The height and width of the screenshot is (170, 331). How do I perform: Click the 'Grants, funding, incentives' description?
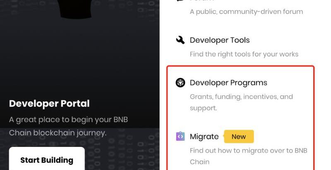tap(241, 97)
